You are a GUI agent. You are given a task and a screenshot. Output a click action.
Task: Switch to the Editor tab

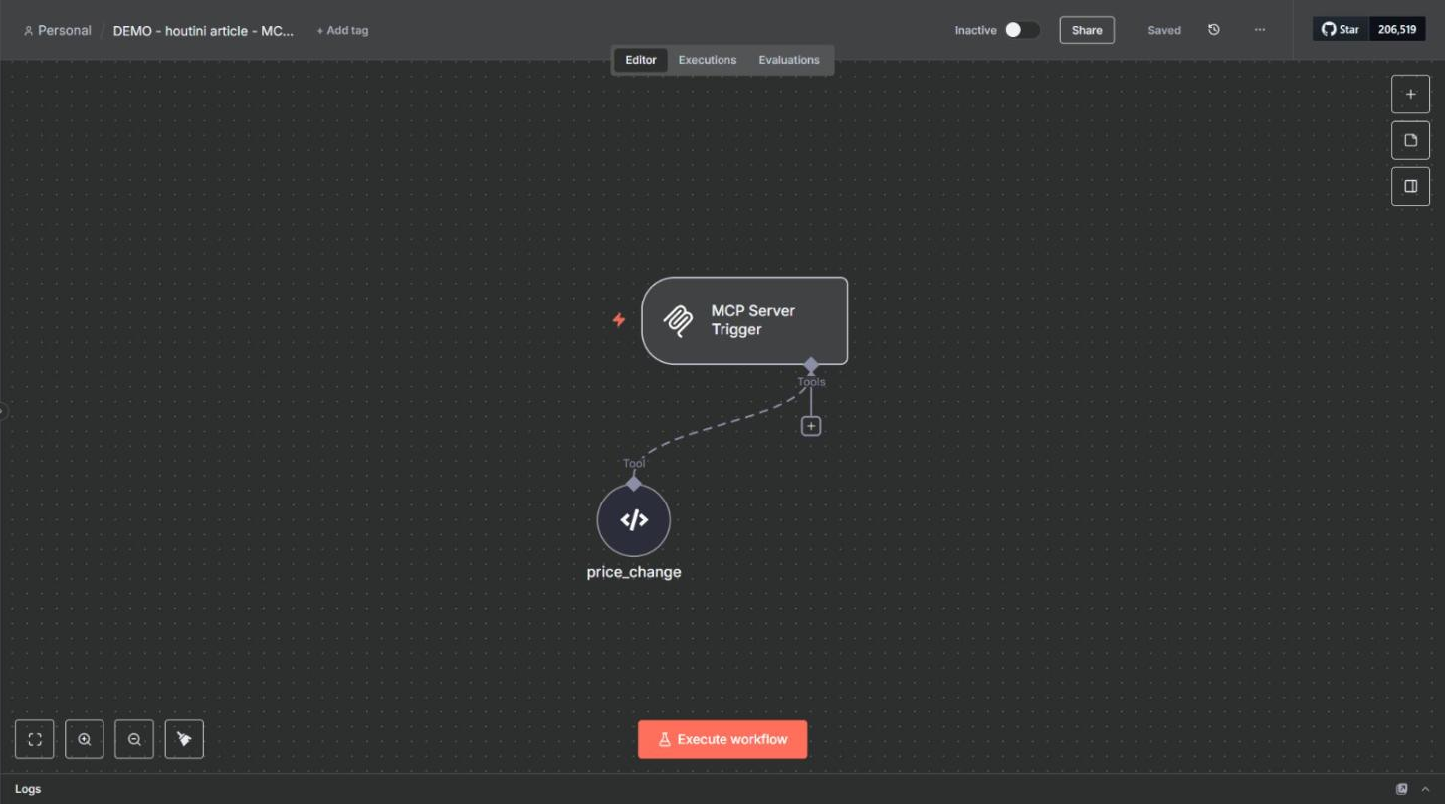tap(641, 60)
